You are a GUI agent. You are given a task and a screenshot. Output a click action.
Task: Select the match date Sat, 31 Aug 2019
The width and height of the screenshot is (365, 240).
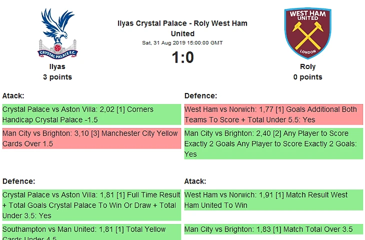point(182,43)
